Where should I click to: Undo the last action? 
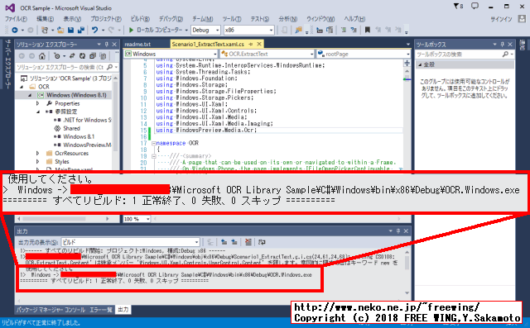(95, 30)
